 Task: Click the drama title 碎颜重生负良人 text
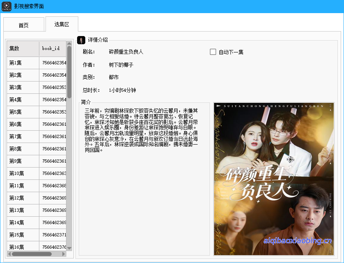click(126, 52)
